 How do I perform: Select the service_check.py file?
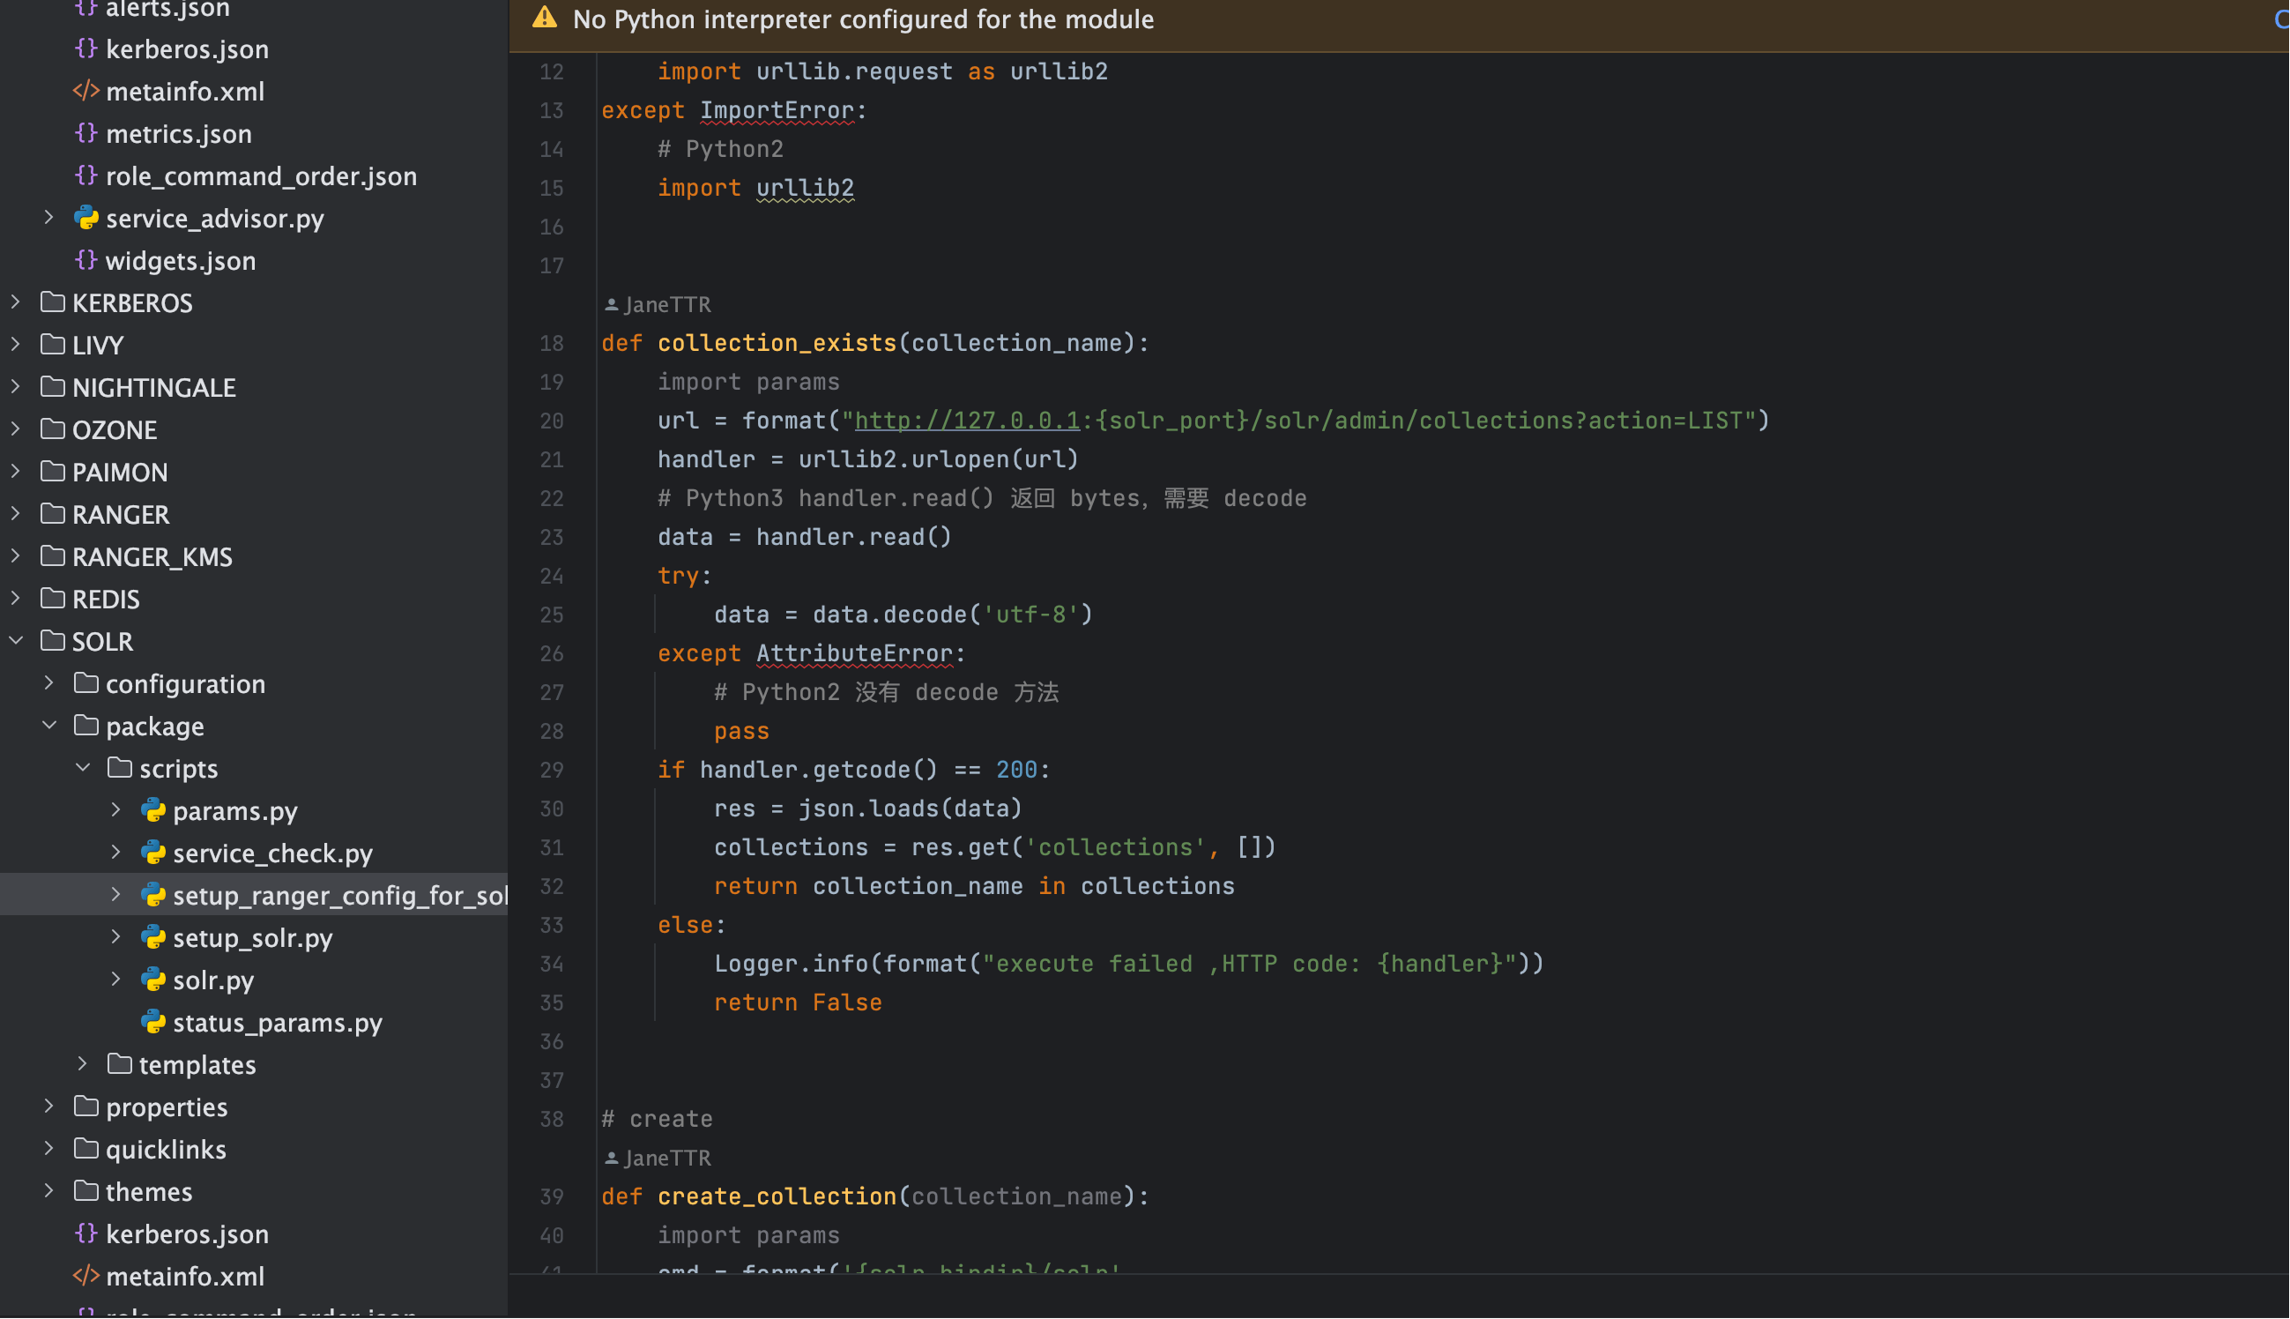(x=271, y=853)
